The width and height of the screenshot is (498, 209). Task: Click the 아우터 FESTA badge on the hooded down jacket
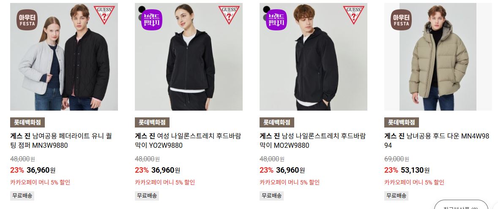pos(401,20)
